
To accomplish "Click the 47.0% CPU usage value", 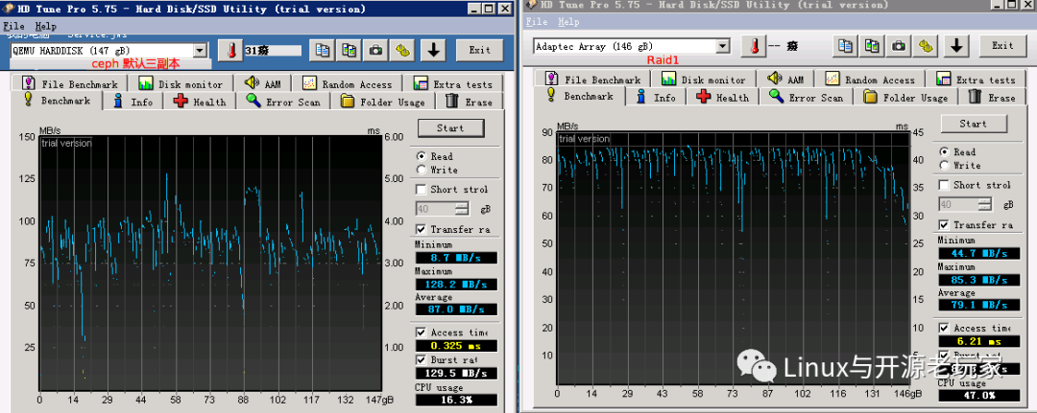I will coord(978,395).
